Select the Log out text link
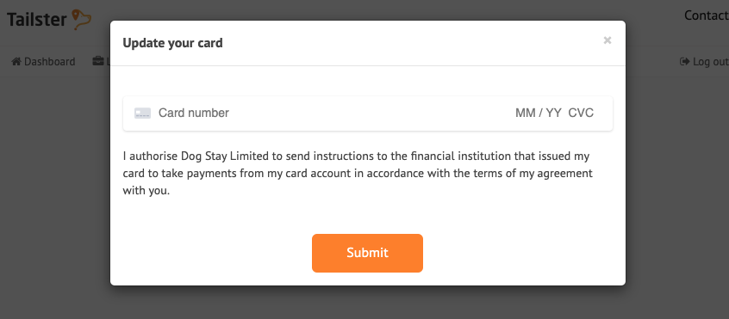Viewport: 729px width, 319px height. [x=710, y=62]
